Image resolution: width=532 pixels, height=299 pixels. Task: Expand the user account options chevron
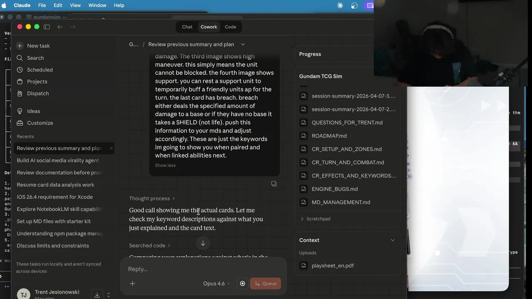[x=108, y=295]
